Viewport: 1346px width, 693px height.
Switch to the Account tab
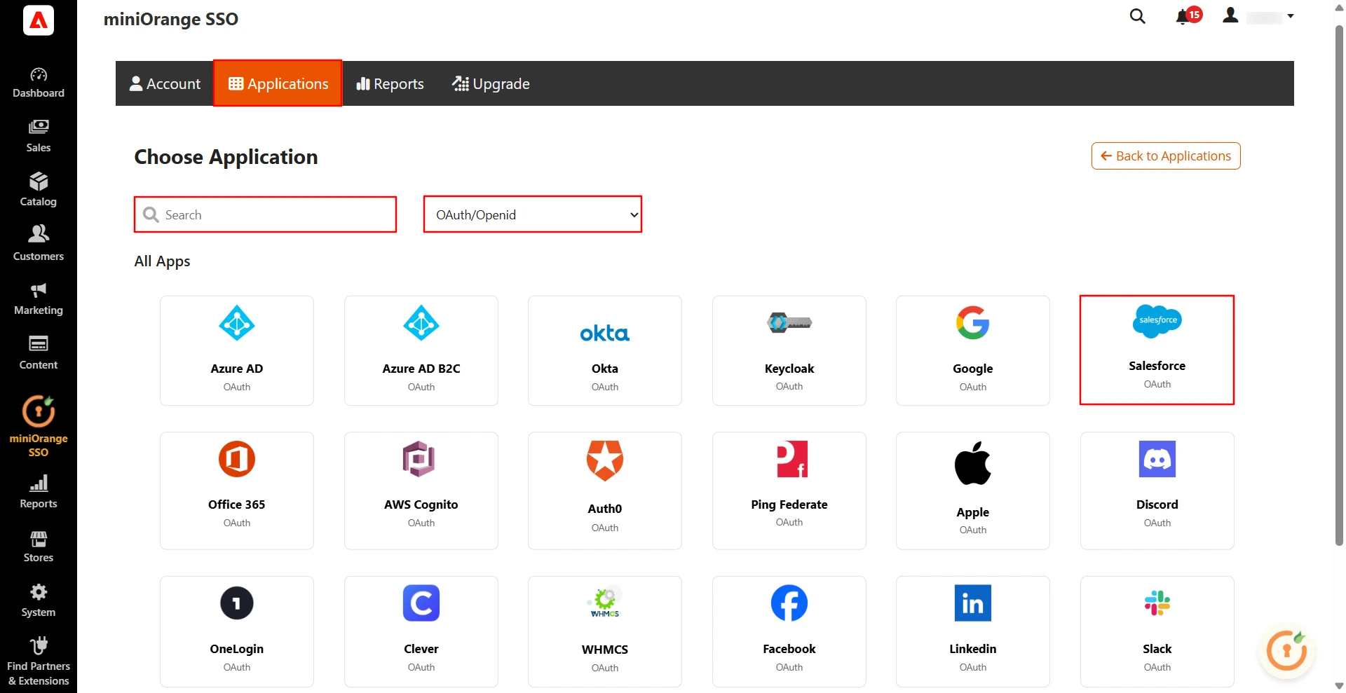pyautogui.click(x=165, y=83)
